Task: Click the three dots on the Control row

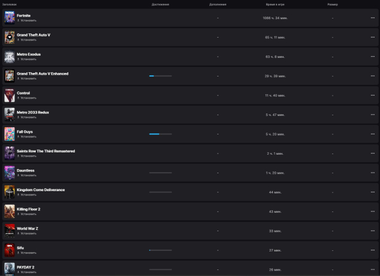Action: click(372, 96)
